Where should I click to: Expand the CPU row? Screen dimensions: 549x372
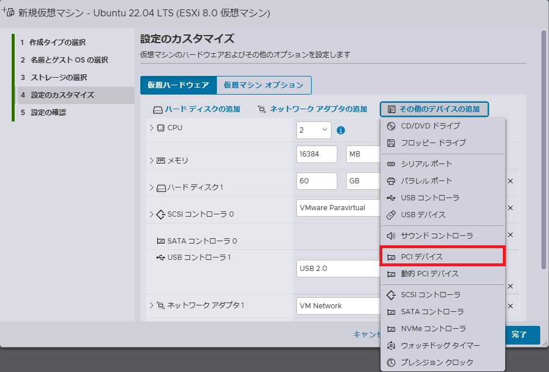[151, 128]
